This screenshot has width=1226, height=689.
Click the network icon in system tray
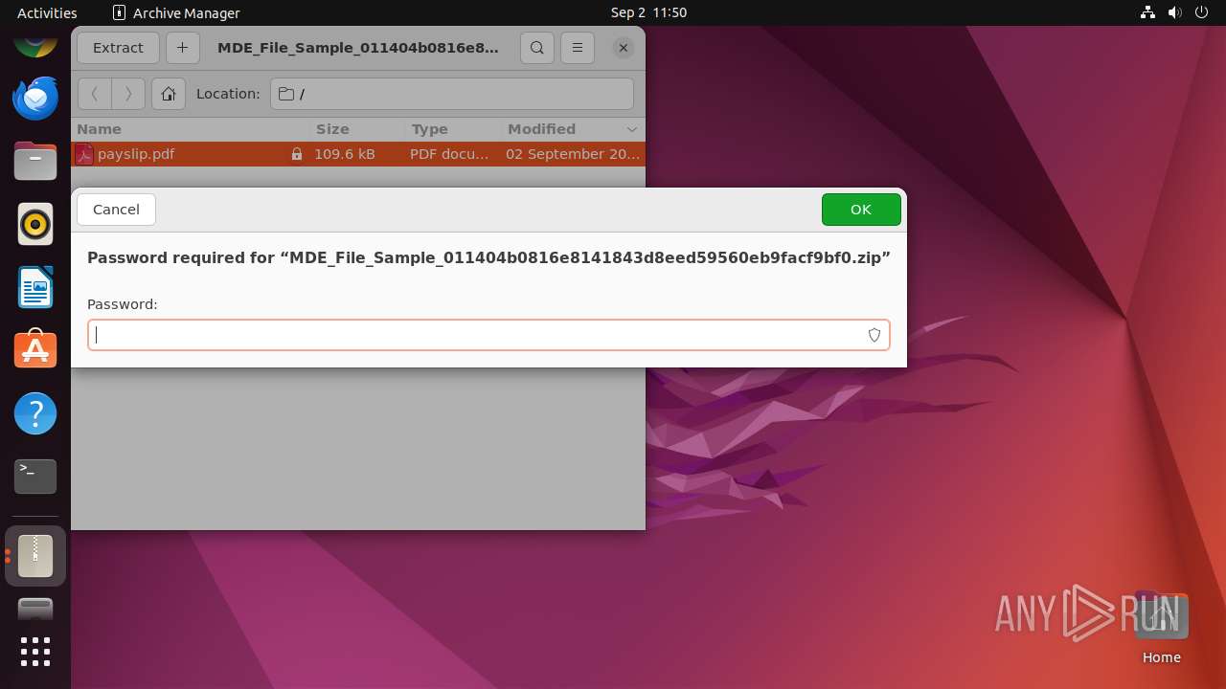[1148, 12]
